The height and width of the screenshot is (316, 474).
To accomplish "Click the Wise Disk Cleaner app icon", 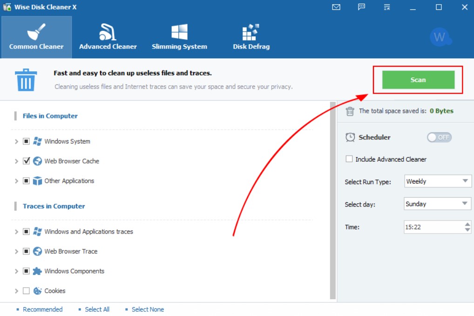I will pyautogui.click(x=7, y=7).
